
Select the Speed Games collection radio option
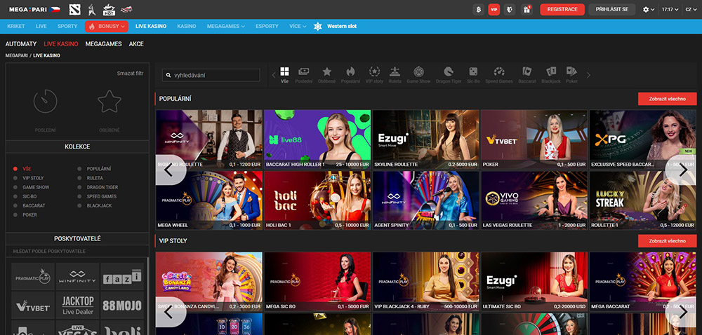point(79,196)
